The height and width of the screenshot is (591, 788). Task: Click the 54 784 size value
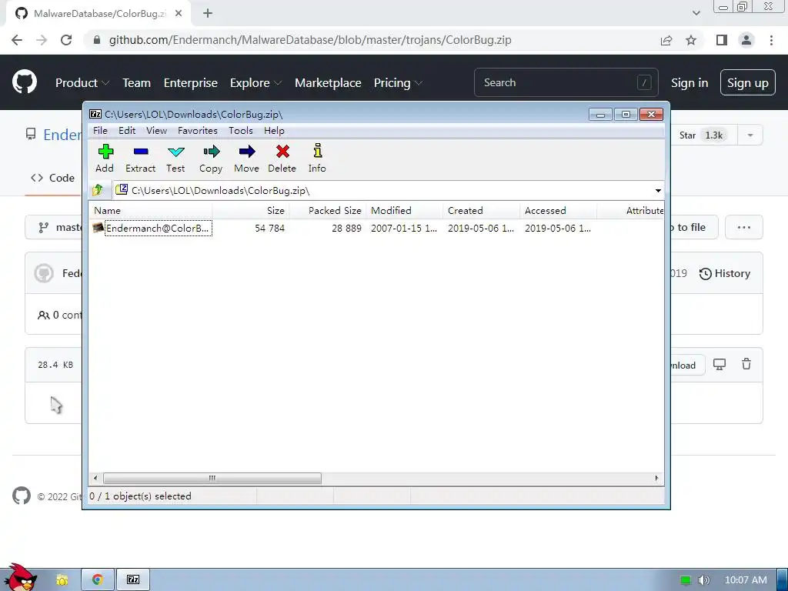pyautogui.click(x=269, y=228)
